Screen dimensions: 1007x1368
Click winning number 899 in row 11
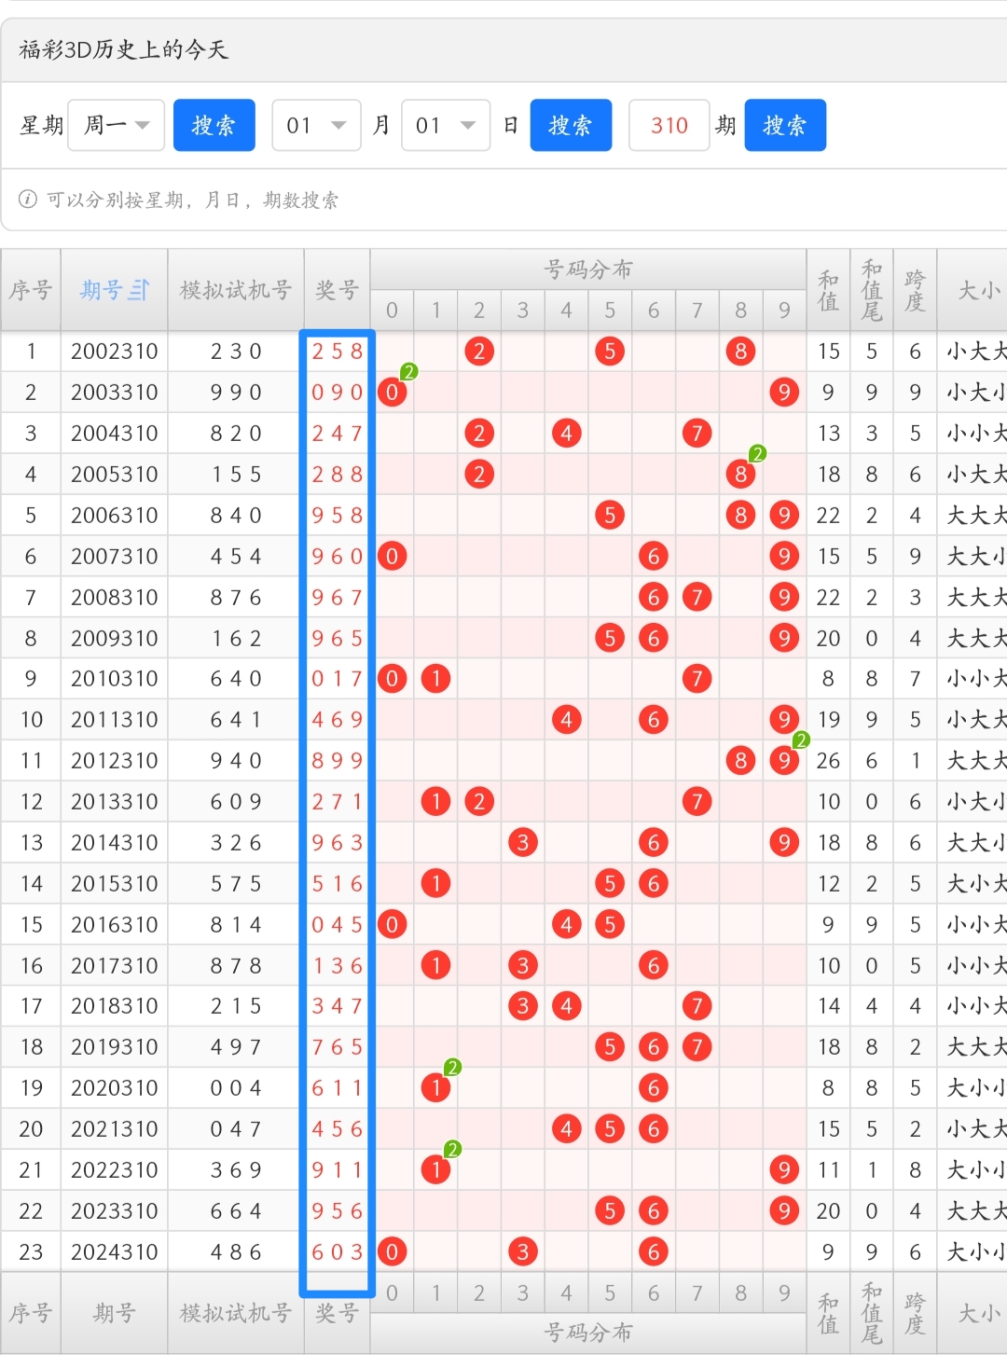(x=338, y=761)
